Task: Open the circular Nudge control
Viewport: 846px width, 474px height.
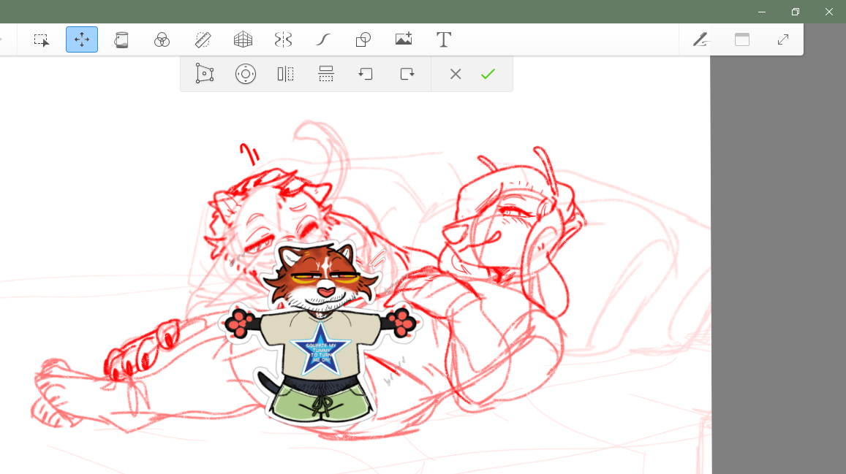Action: [x=246, y=74]
